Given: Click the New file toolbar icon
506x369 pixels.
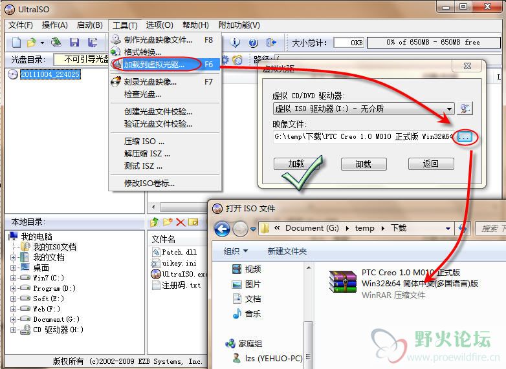Looking at the screenshot, I should point(16,42).
